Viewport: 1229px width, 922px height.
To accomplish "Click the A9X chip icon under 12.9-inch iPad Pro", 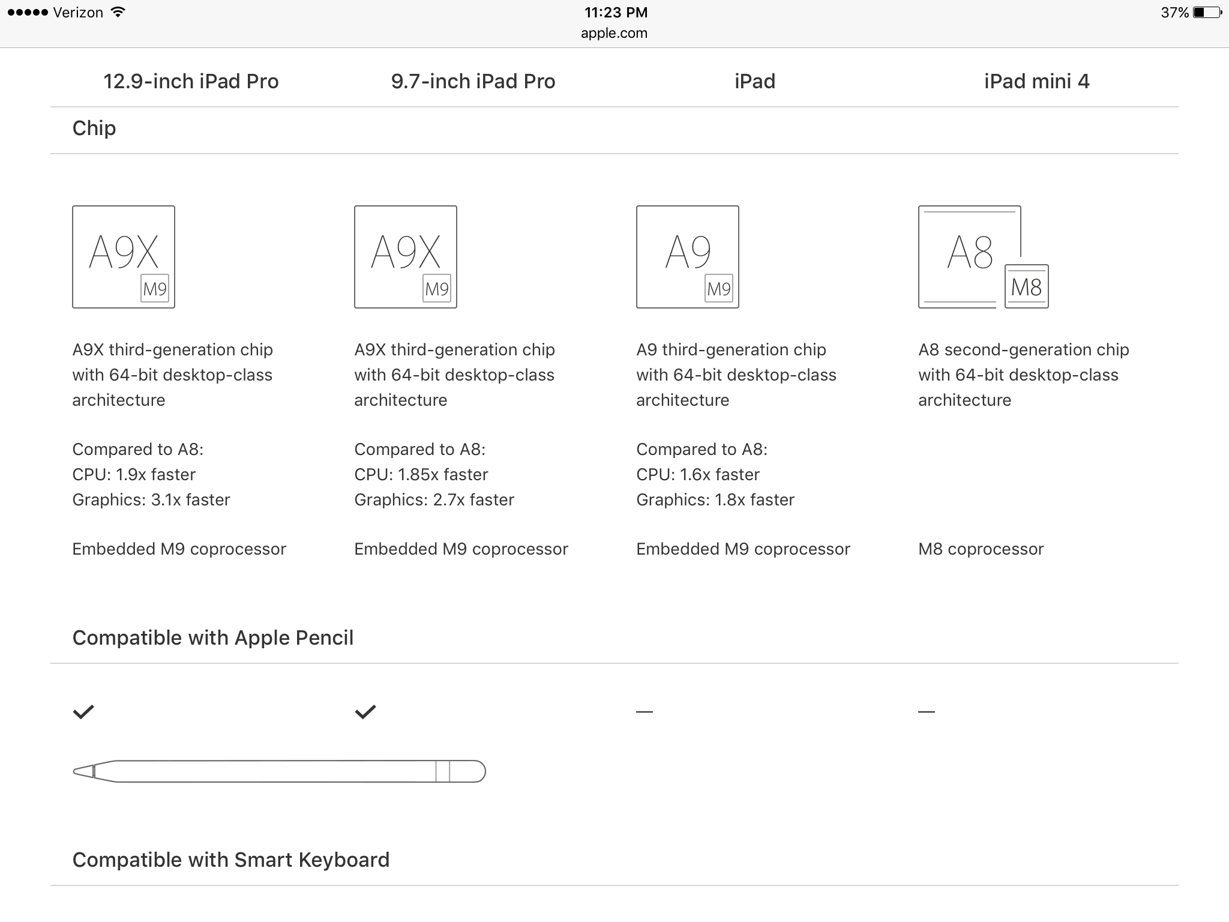I will [124, 257].
